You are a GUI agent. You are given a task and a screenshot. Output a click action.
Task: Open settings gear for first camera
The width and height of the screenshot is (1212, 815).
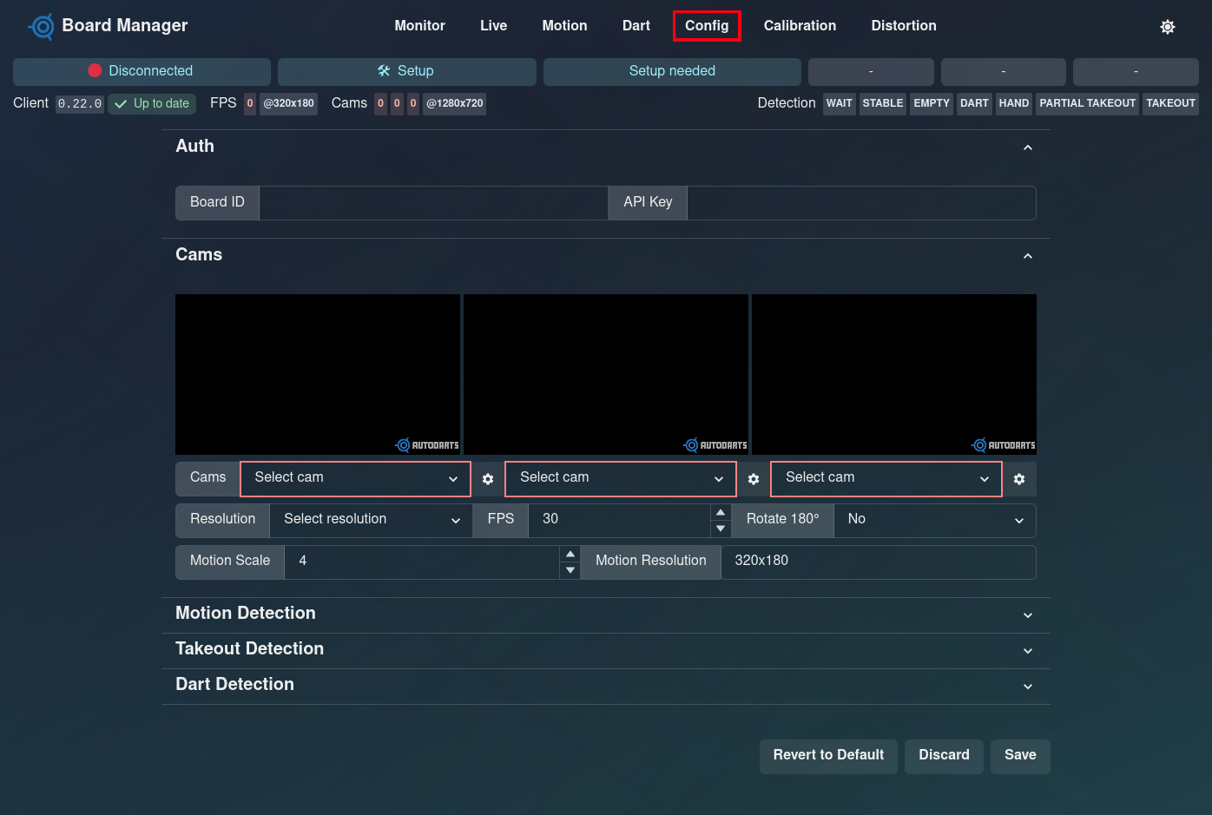488,479
